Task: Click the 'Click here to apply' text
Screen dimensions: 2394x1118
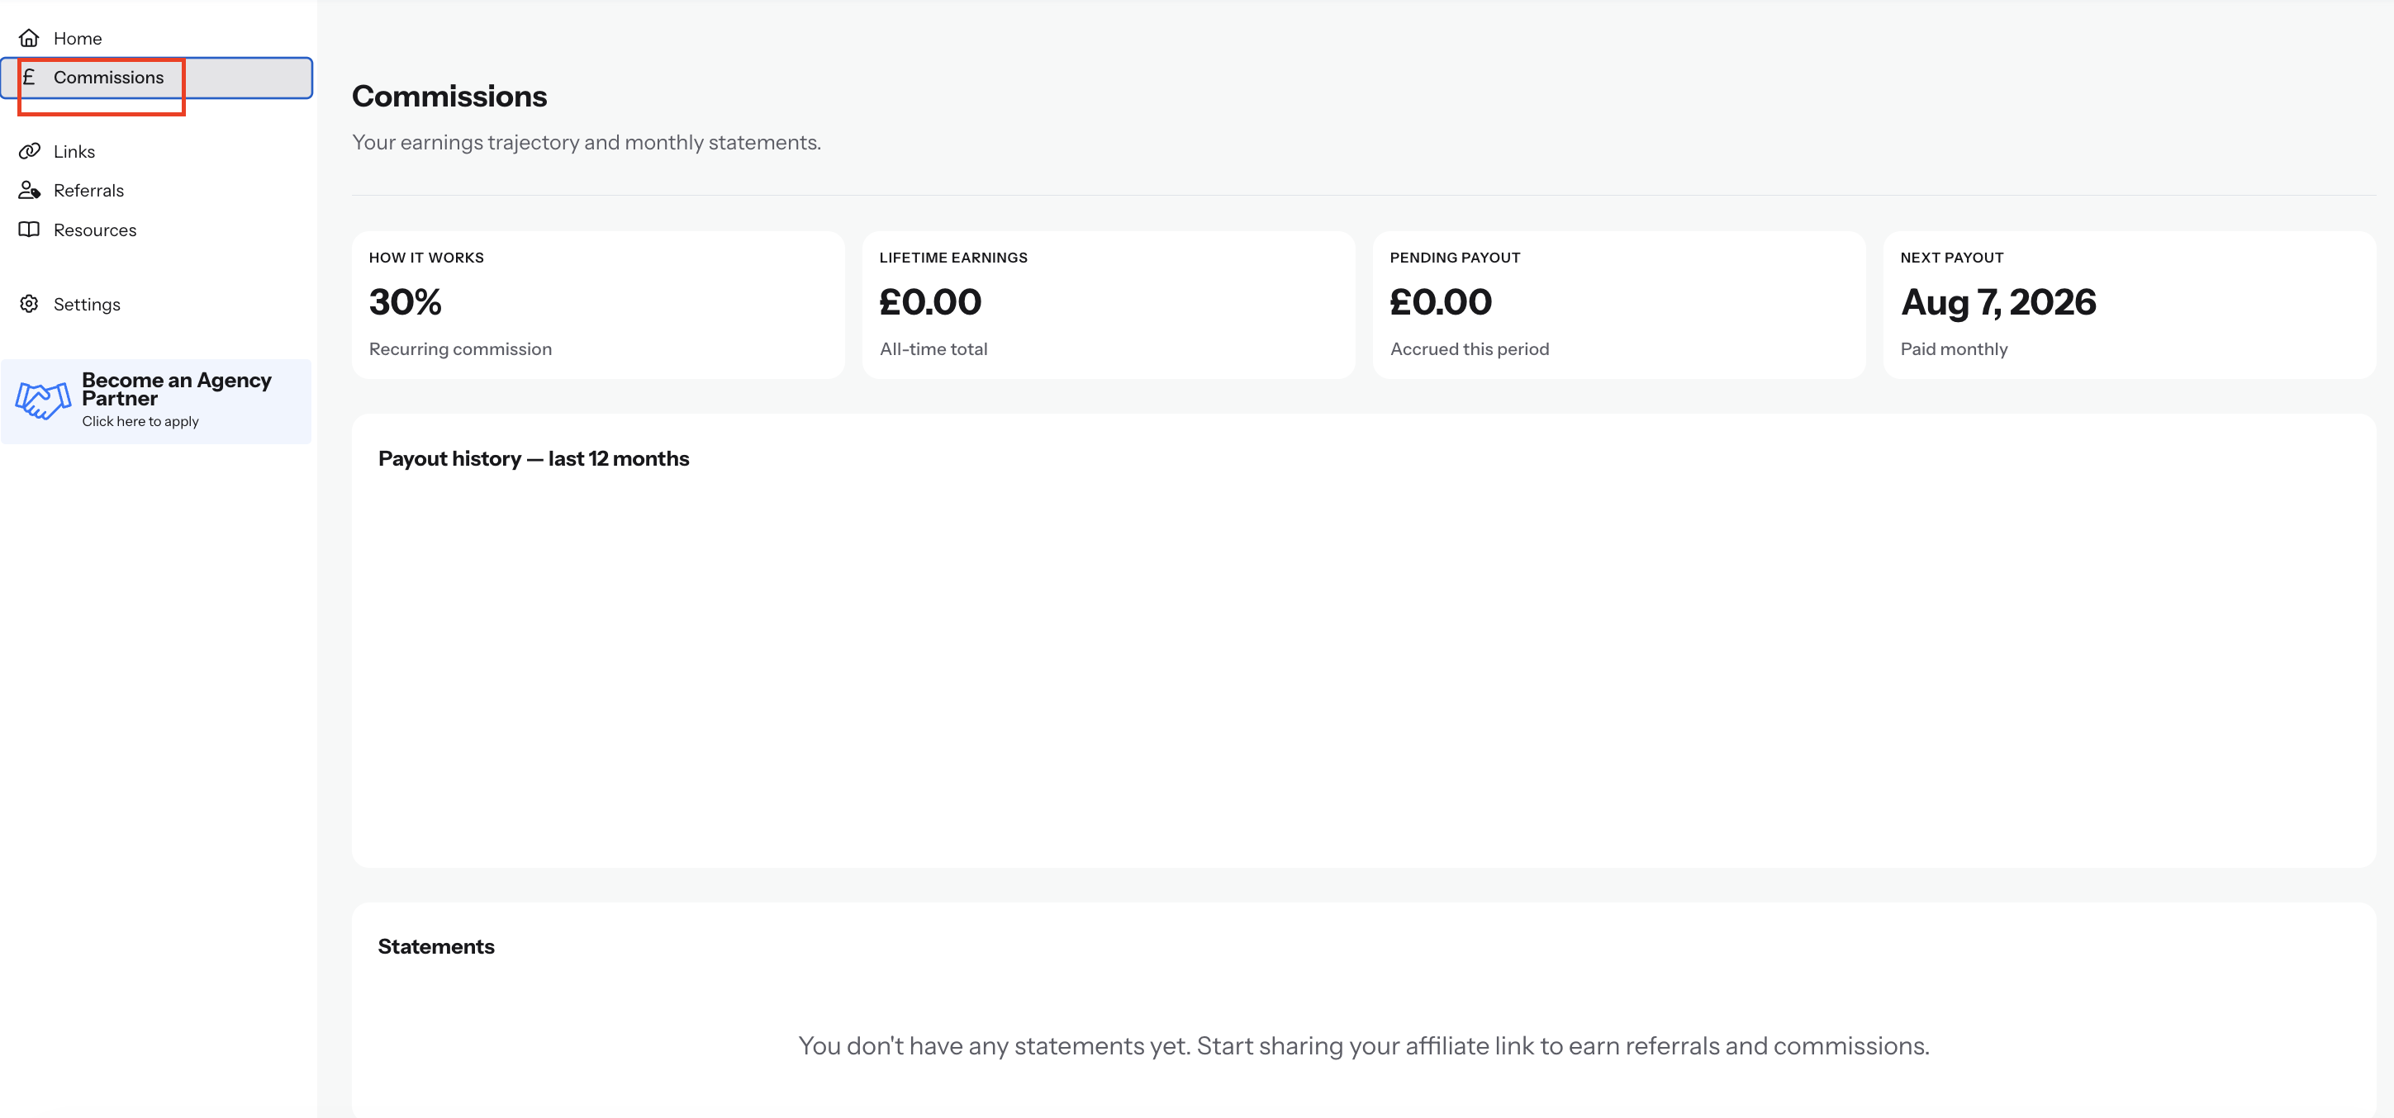Action: pyautogui.click(x=140, y=422)
